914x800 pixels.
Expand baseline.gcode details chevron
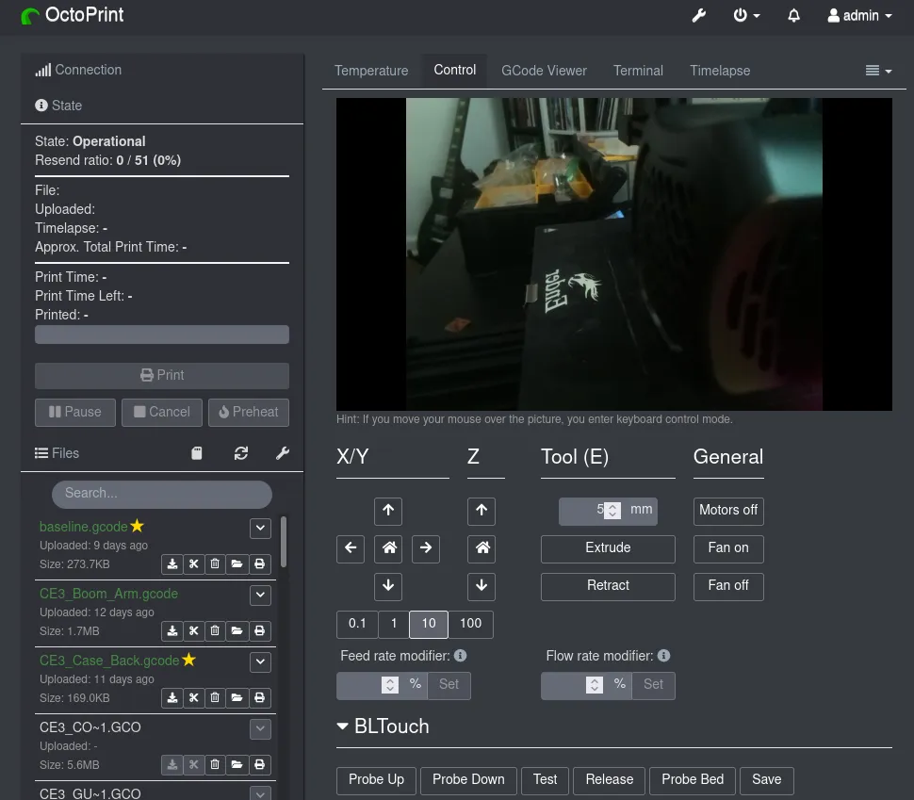point(260,529)
